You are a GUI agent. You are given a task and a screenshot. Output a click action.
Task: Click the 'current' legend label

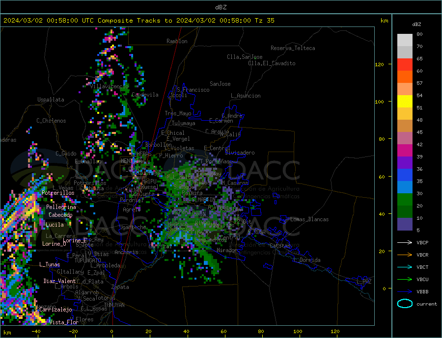coord(427,304)
